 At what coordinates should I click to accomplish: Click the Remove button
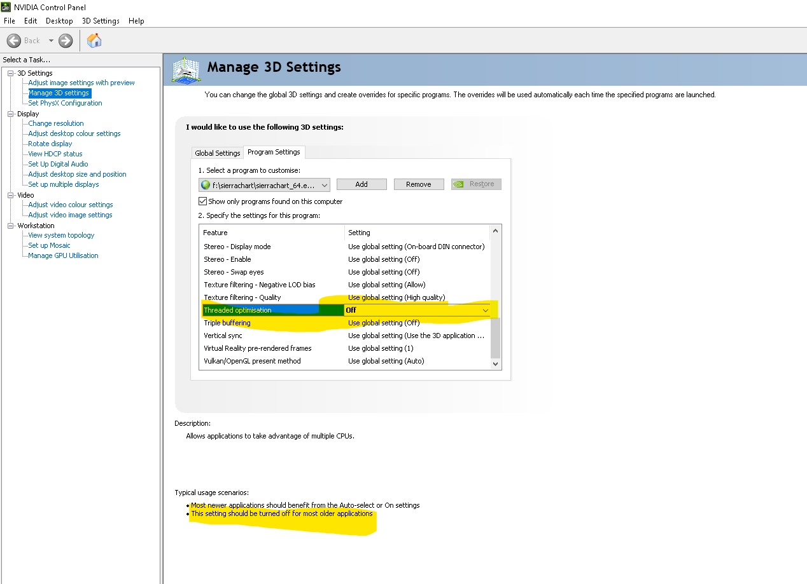(419, 184)
